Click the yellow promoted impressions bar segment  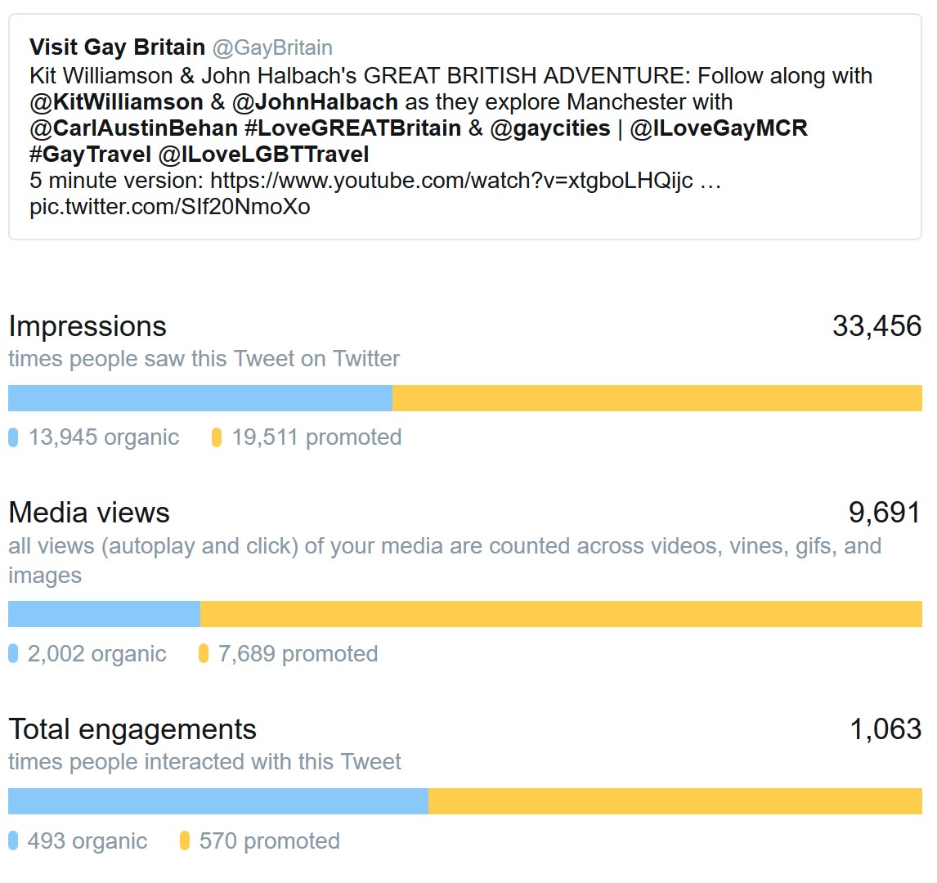tap(657, 398)
